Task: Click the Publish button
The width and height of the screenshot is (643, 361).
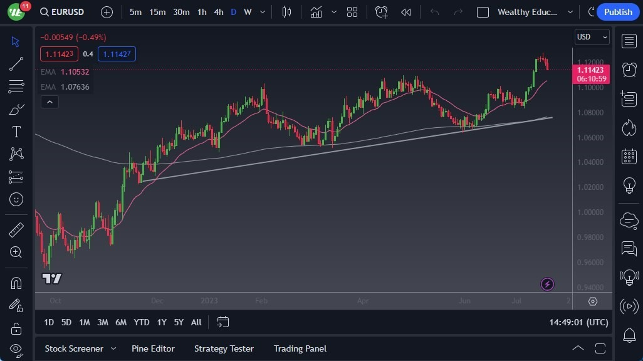Action: pos(617,12)
